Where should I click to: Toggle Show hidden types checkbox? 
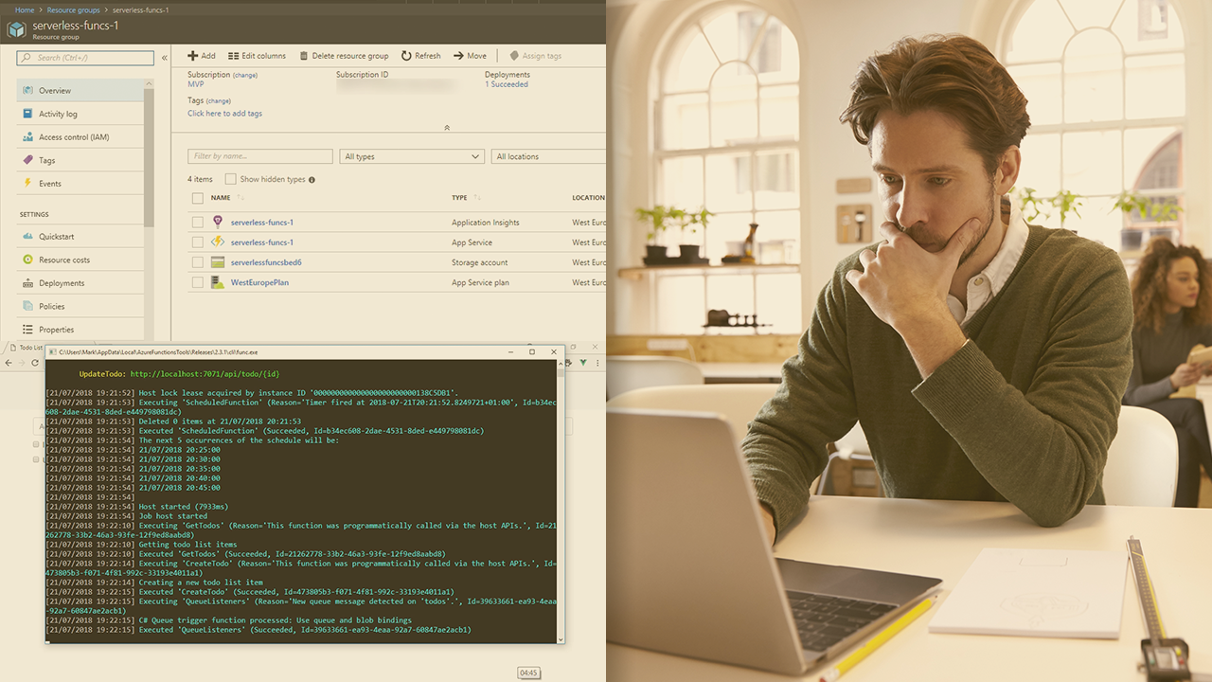(x=230, y=179)
